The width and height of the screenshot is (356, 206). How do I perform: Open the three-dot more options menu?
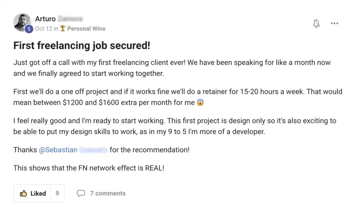pos(334,23)
